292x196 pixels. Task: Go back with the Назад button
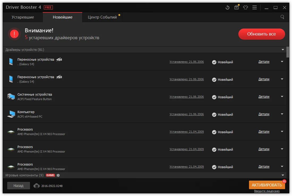18,186
